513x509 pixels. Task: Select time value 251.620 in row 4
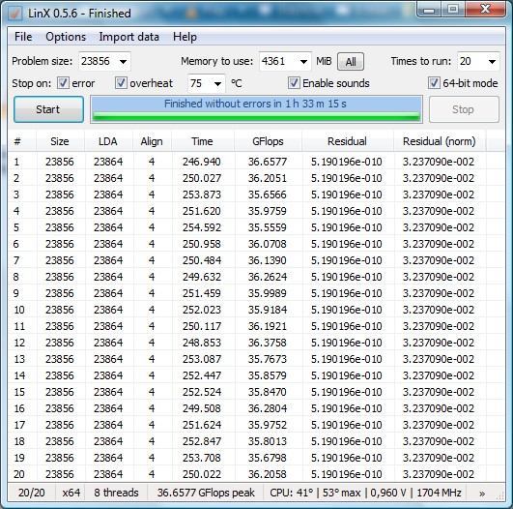click(202, 211)
